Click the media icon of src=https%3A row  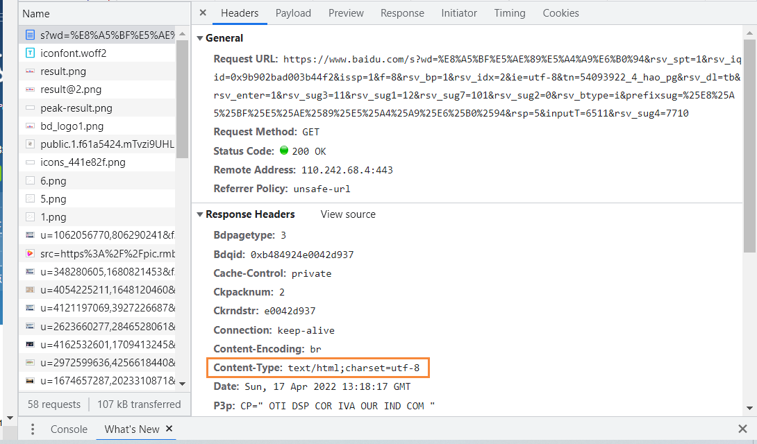[x=30, y=254]
